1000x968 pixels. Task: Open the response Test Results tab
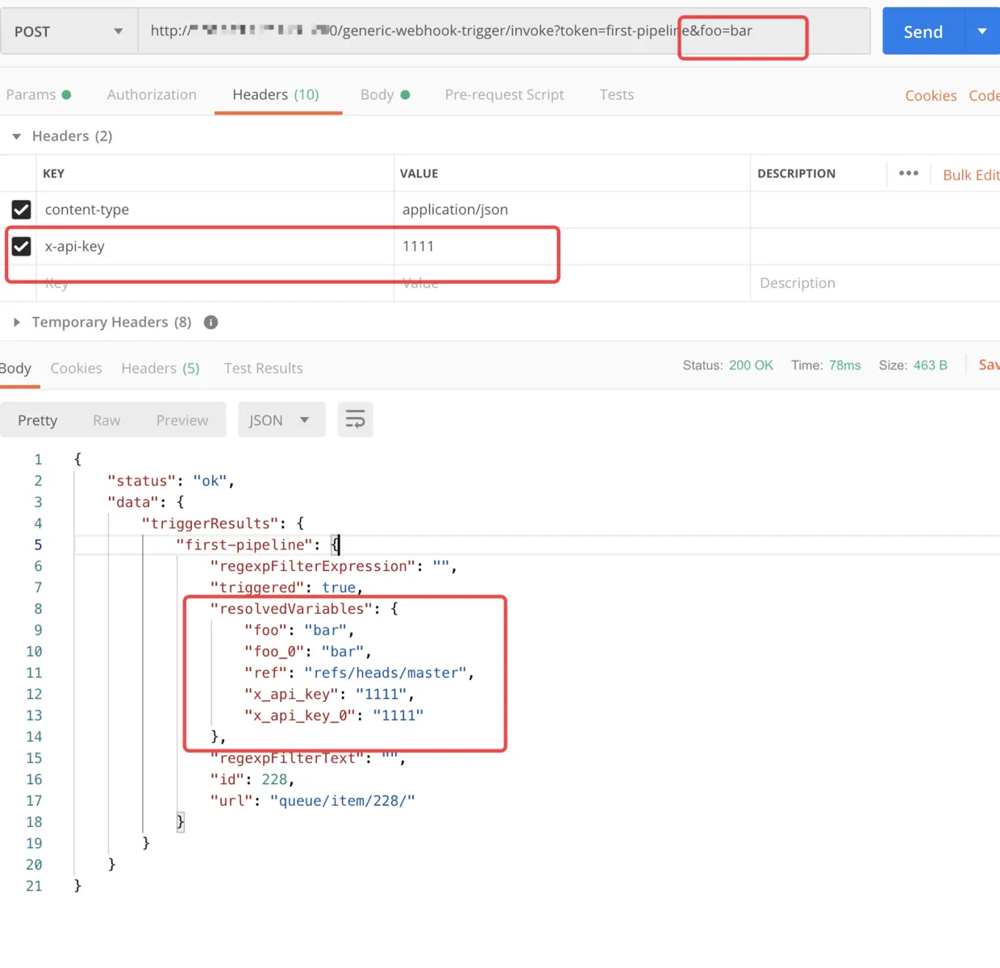[x=264, y=368]
